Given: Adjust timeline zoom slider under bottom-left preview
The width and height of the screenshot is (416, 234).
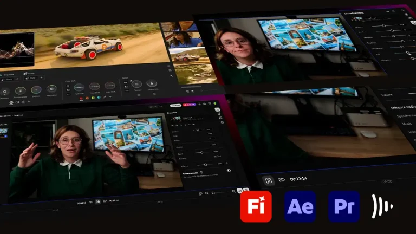Looking at the screenshot, I should (220, 193).
